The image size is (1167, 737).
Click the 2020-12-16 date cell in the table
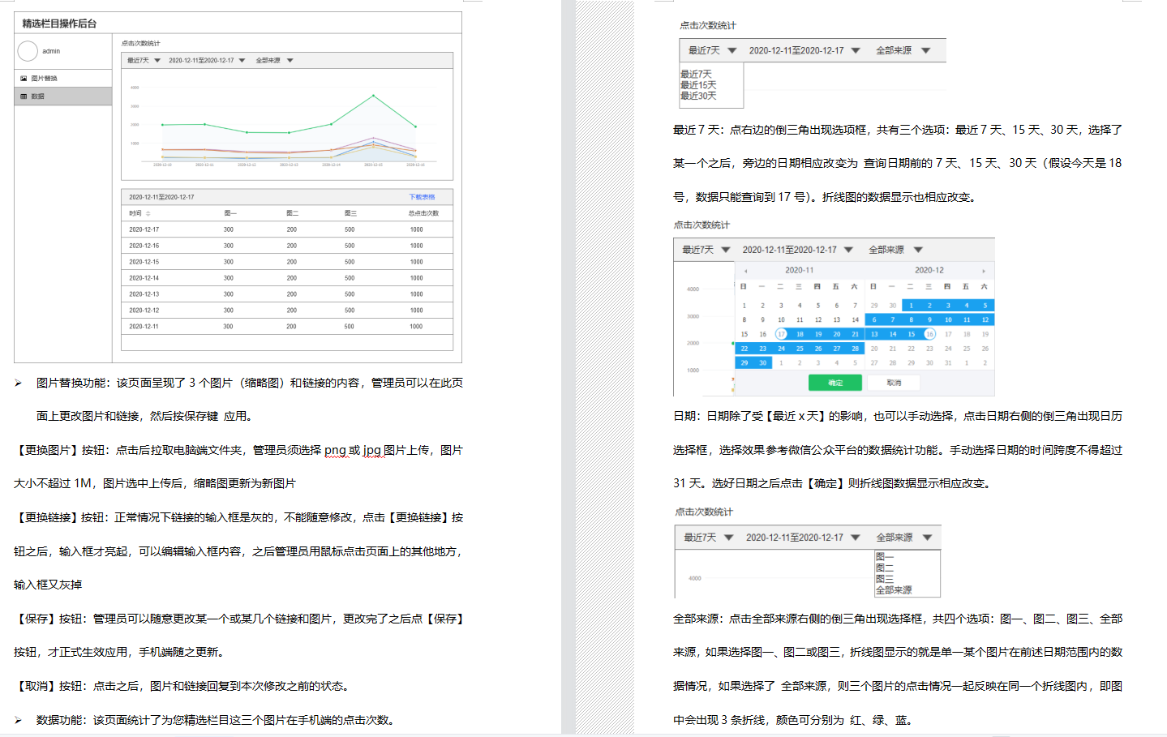click(x=144, y=246)
